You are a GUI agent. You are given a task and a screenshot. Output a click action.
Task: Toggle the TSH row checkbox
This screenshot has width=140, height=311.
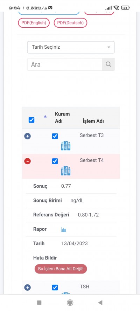pos(55,288)
